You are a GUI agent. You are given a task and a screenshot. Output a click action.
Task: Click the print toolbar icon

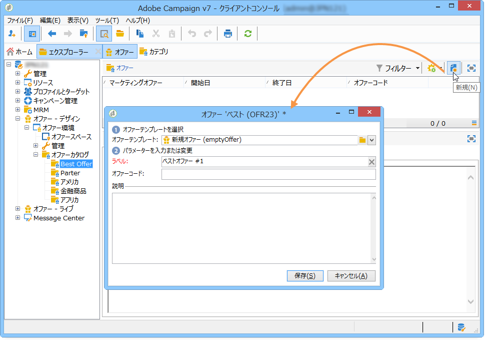228,34
